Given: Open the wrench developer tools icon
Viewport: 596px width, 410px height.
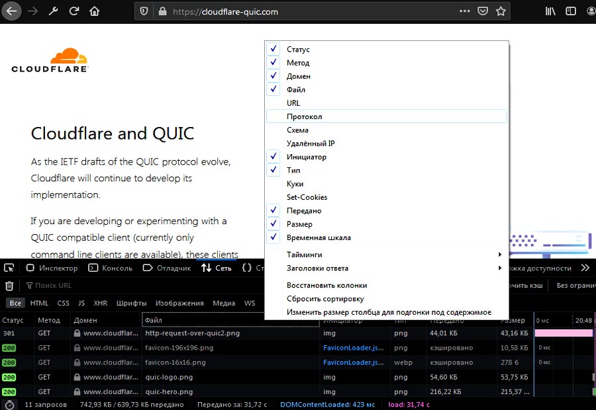Looking at the screenshot, I should click(53, 11).
